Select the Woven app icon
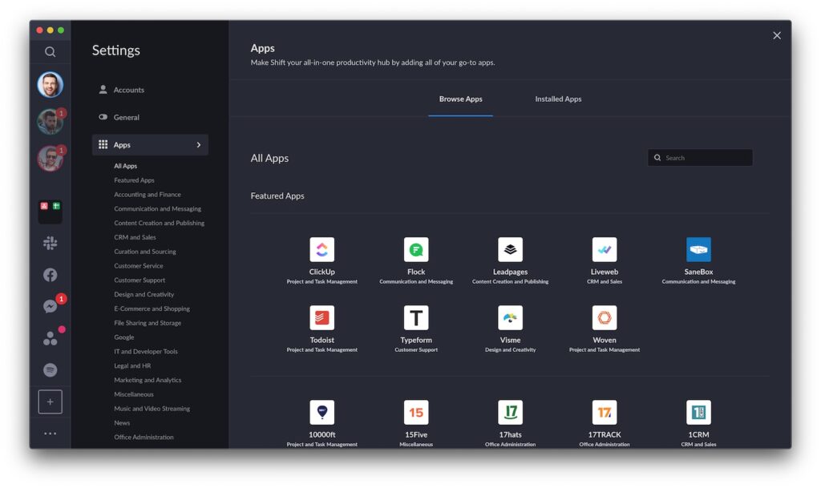The height and width of the screenshot is (488, 821). (x=605, y=317)
